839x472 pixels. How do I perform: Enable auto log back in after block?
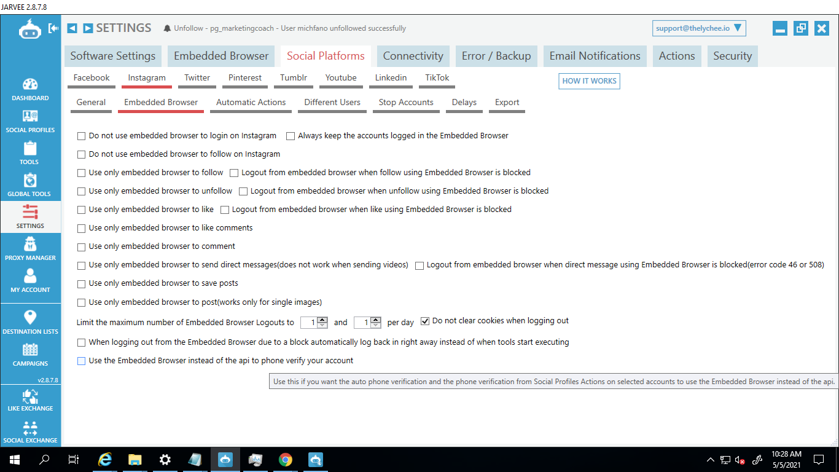[81, 342]
